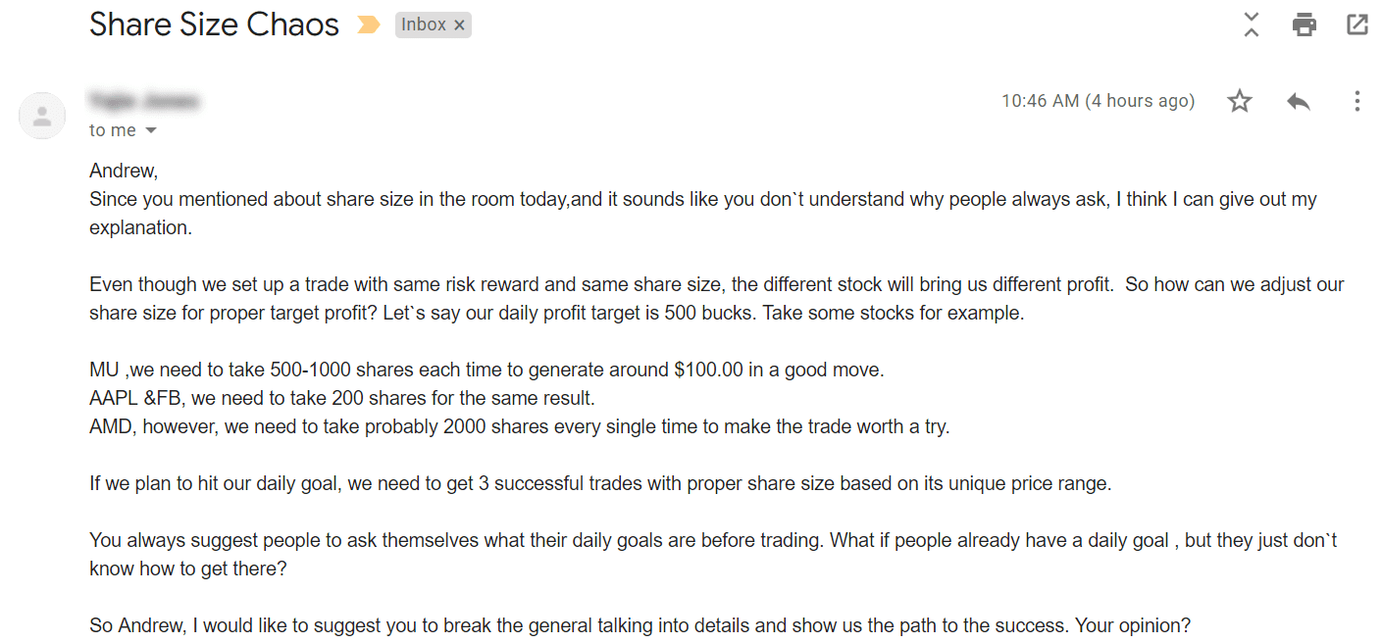Screen dimensions: 1382x643
Task: Click the "to me" recipient text
Action: tap(113, 130)
